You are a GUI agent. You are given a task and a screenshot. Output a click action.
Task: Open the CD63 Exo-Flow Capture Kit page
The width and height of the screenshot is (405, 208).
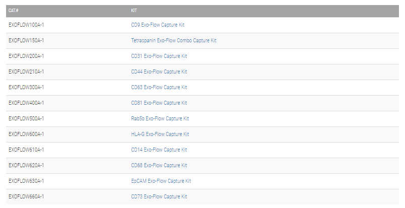point(159,87)
